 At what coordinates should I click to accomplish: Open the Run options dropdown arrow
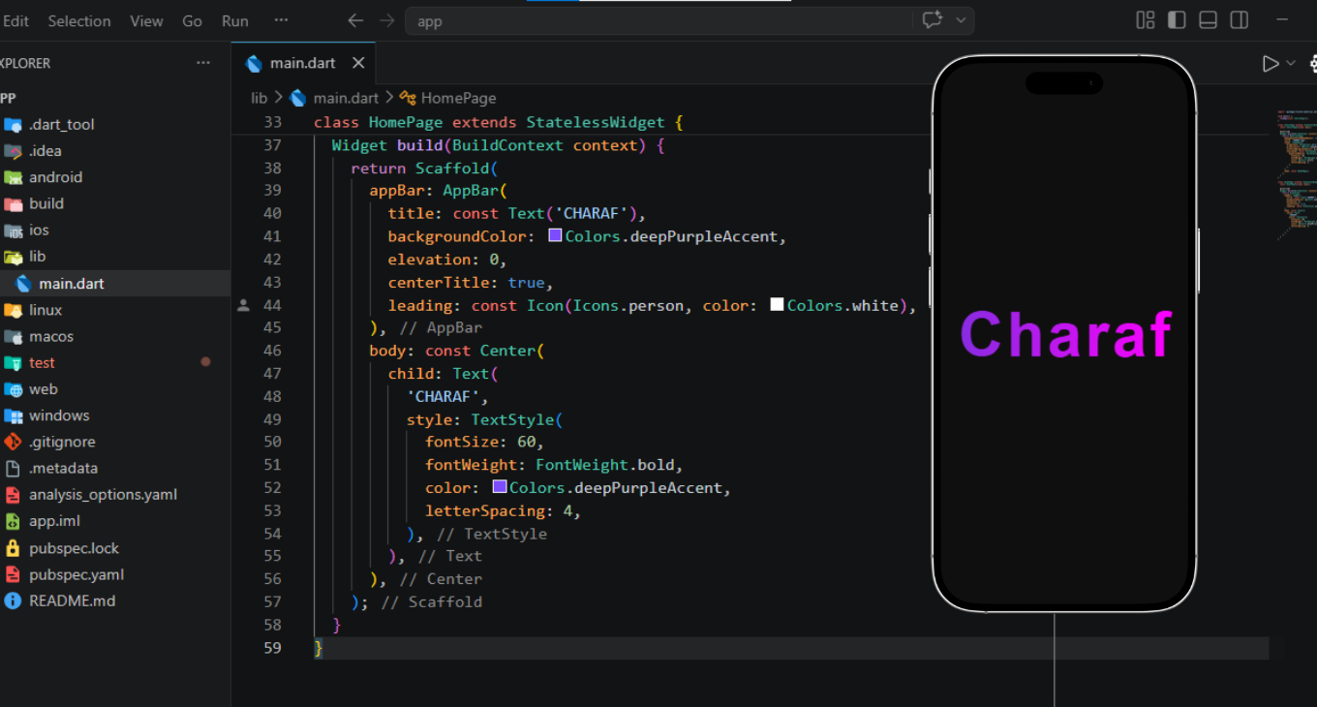1290,64
